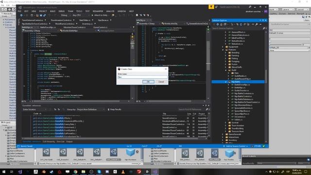Switch to the Output panel tab

(x=69, y=141)
